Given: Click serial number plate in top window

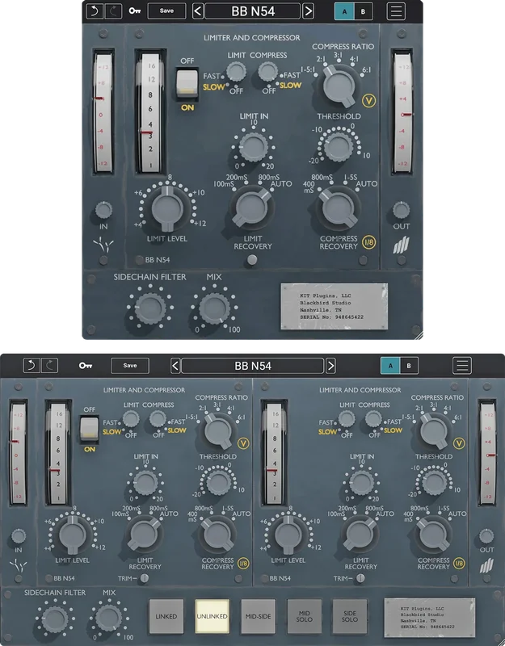Looking at the screenshot, I should coord(335,306).
